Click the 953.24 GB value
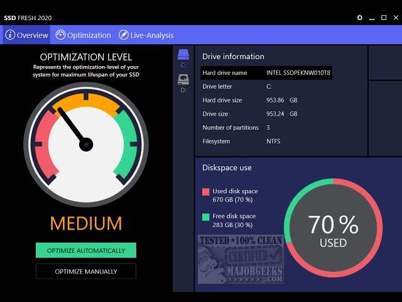Viewport: 402px width, 302px height. pyautogui.click(x=282, y=114)
